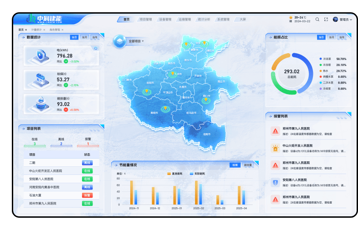Filter projects by 在线 count 3
This screenshot has width=358, height=230.
point(35,142)
